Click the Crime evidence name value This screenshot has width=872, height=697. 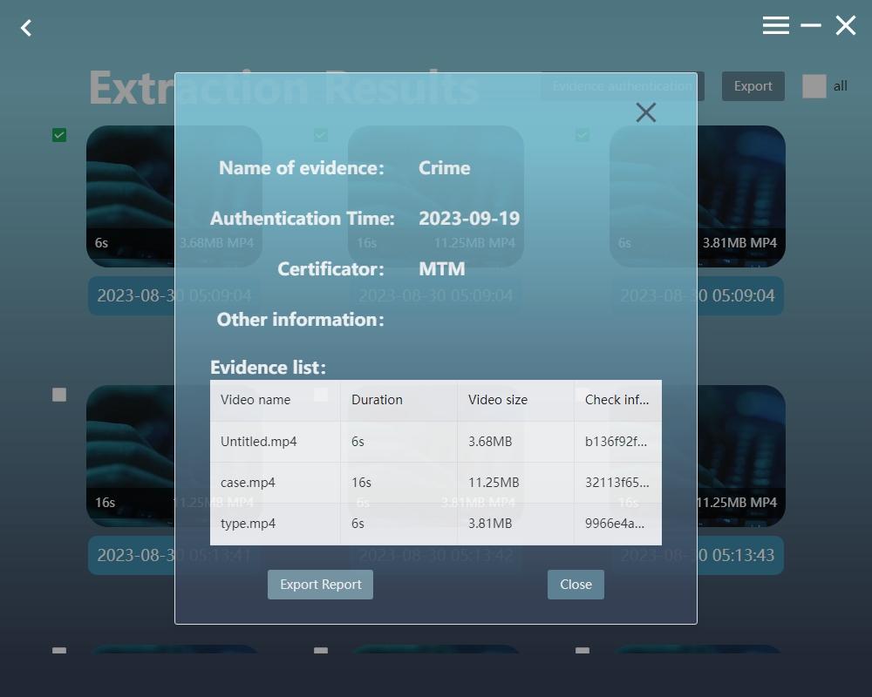(x=445, y=168)
